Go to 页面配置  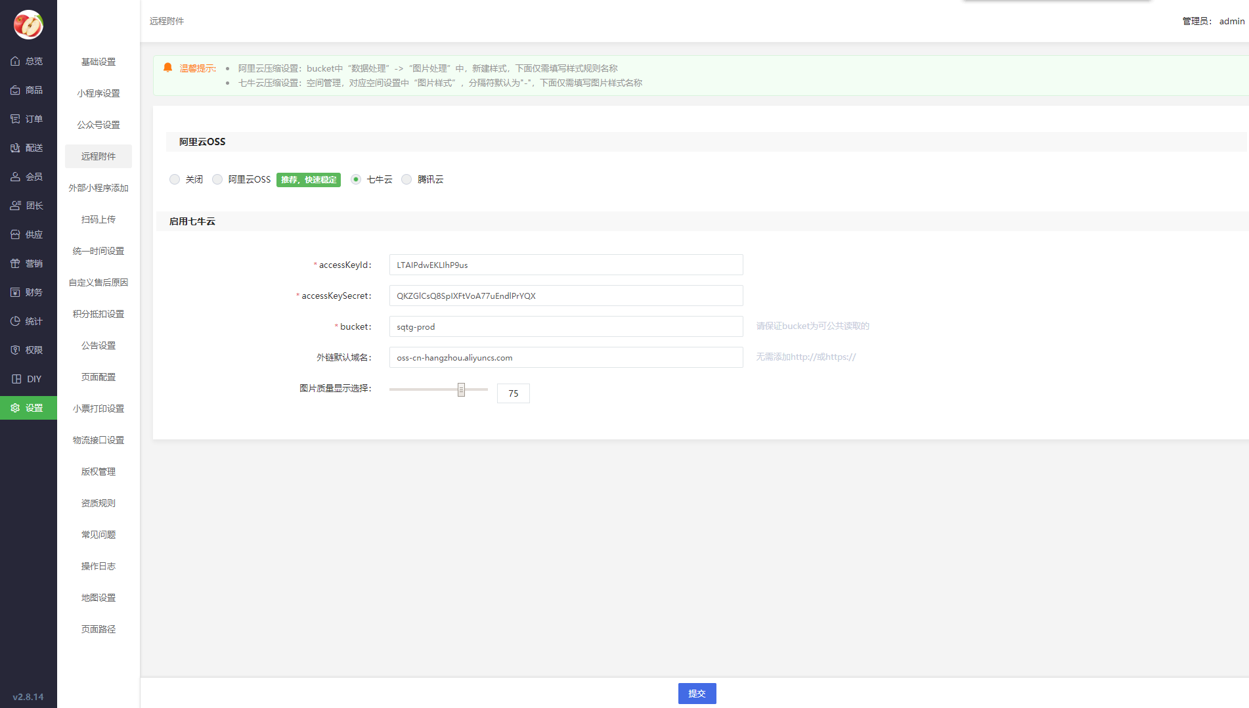tap(99, 377)
